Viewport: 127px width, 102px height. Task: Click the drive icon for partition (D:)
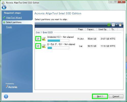[x=44, y=46]
